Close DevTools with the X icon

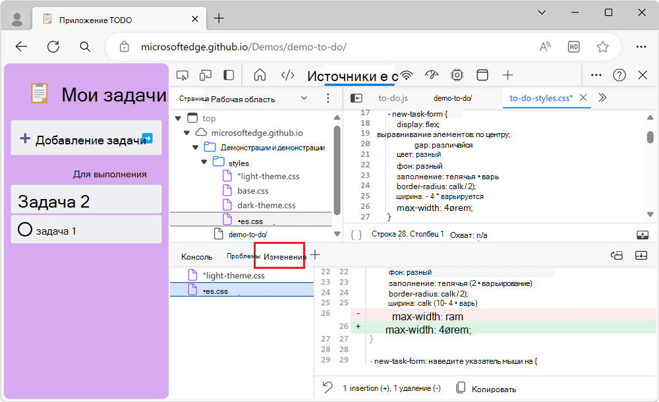pyautogui.click(x=643, y=75)
